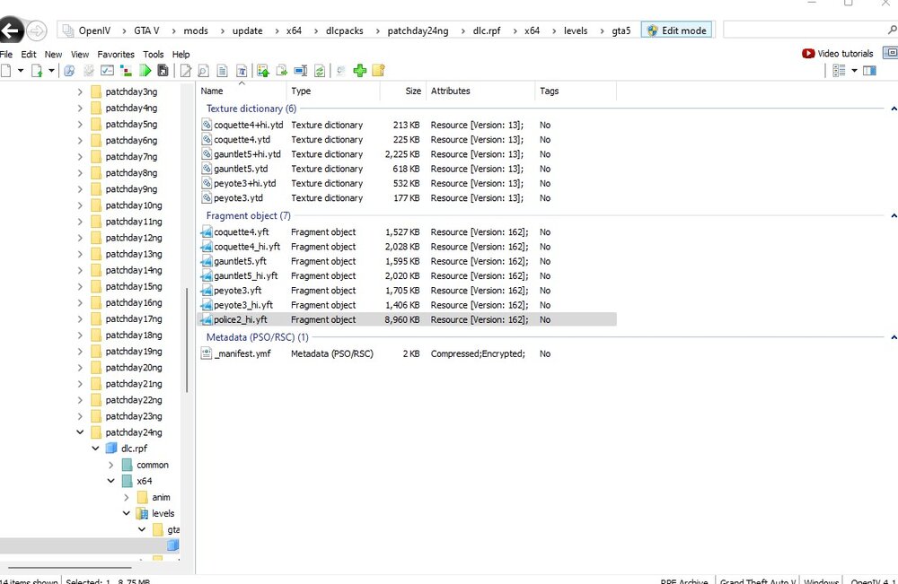The width and height of the screenshot is (898, 584).
Task: Open the Favorites menu
Action: [116, 55]
